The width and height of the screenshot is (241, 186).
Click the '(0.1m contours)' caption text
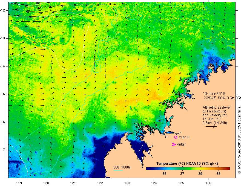point(214,111)
